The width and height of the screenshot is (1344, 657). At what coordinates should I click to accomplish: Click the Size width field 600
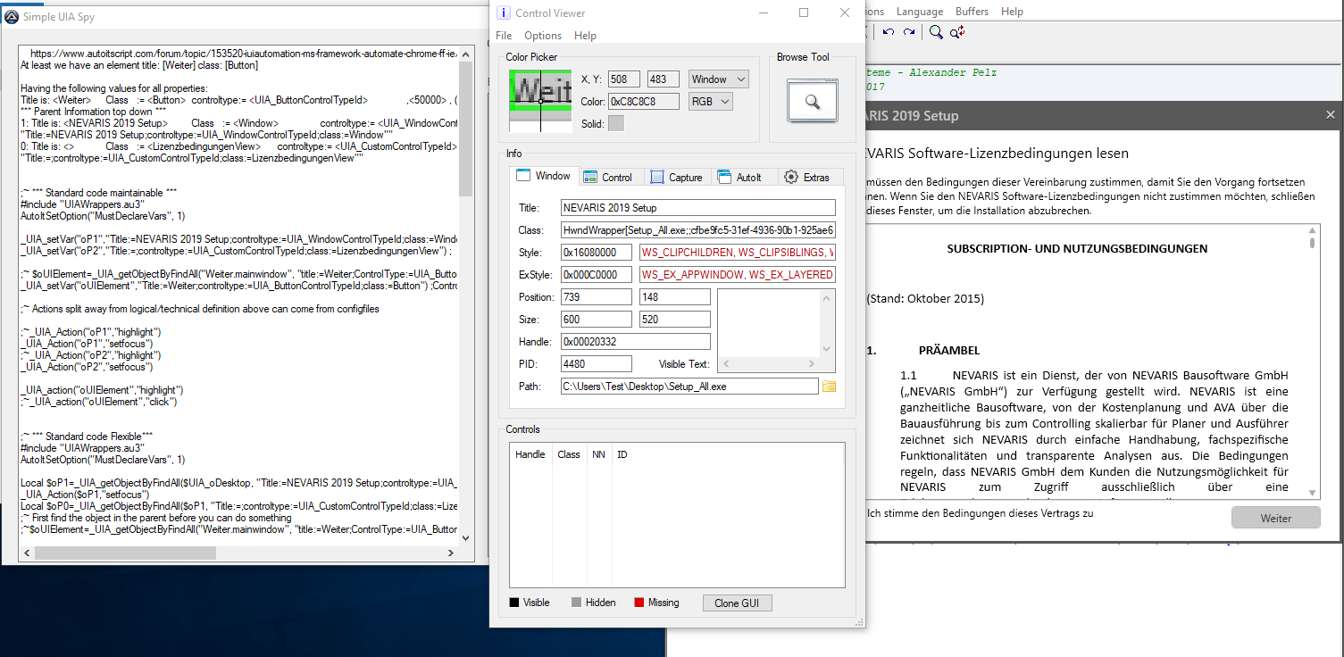(x=597, y=320)
